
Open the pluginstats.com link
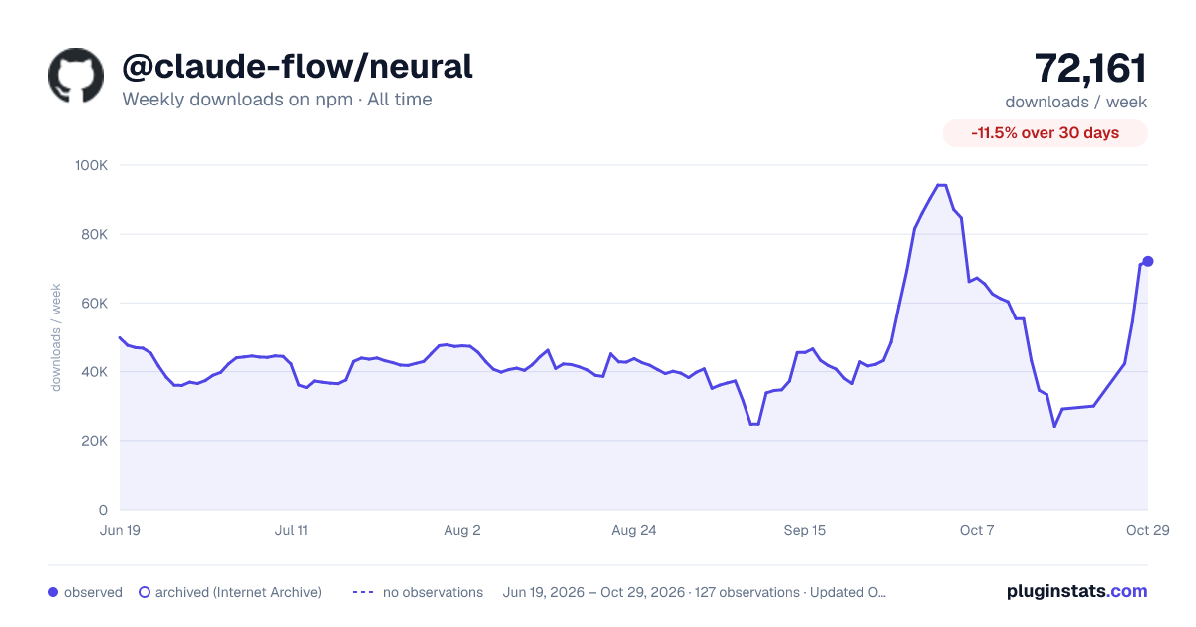coord(1077,591)
